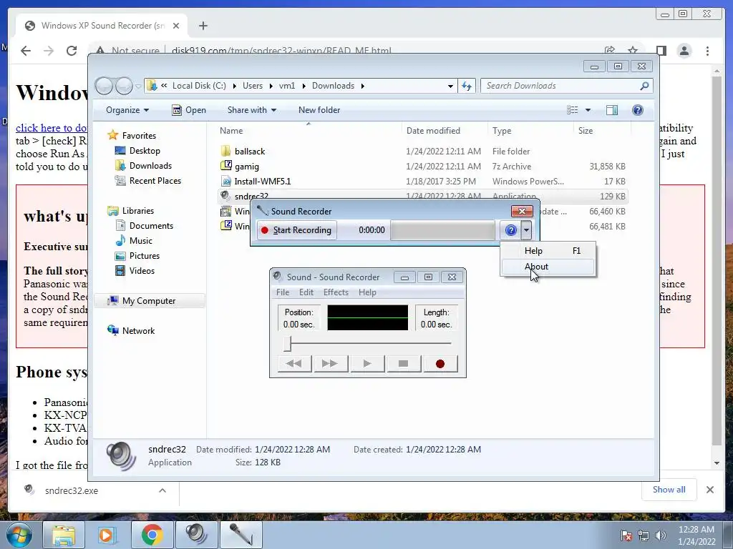Select the Install-WMF5.1 PowerShell file

tap(262, 181)
